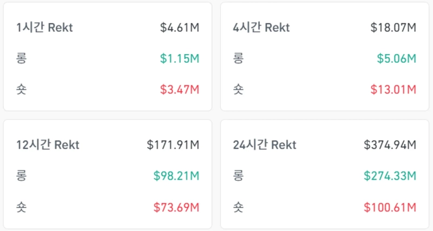
Task: Click the red $3.47M short value
Action: [x=180, y=89]
